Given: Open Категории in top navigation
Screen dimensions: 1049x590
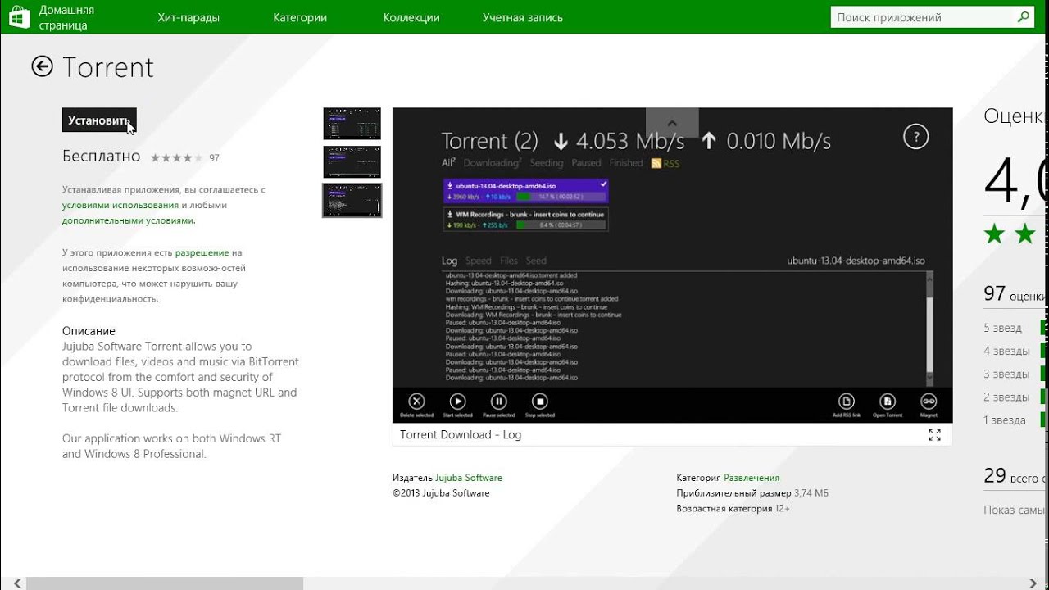Looking at the screenshot, I should pyautogui.click(x=300, y=17).
